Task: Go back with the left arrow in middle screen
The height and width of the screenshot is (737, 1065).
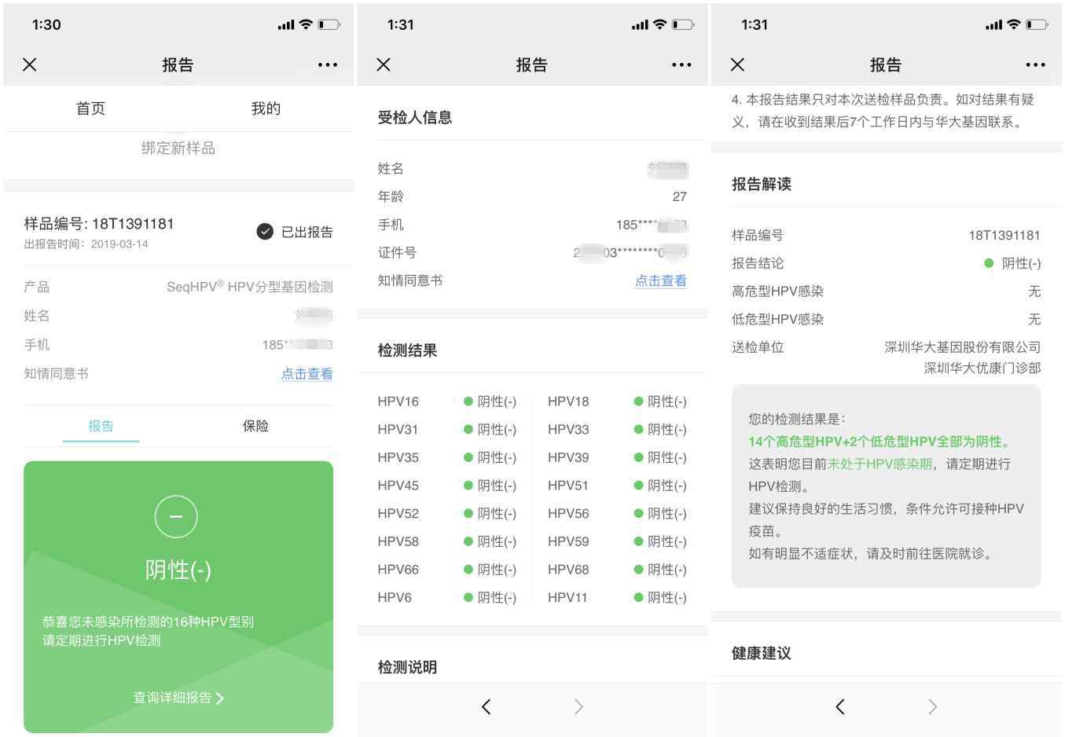Action: click(x=487, y=706)
